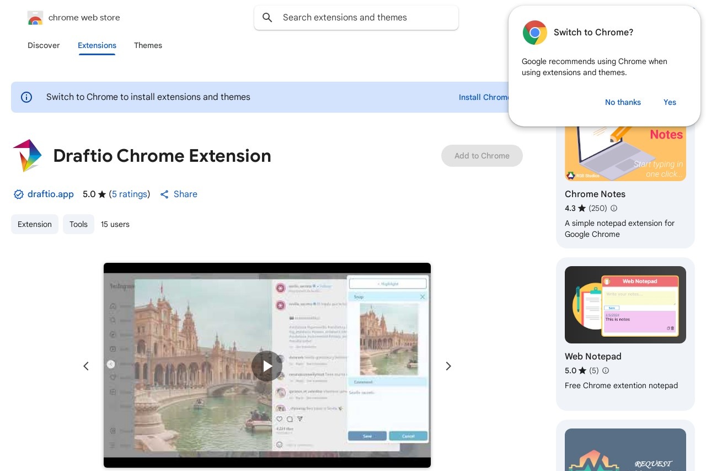Select the Tools category chip
Screen dimensions: 706x471
78,224
